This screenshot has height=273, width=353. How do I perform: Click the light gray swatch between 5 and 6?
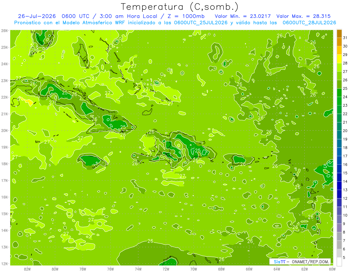339,253
